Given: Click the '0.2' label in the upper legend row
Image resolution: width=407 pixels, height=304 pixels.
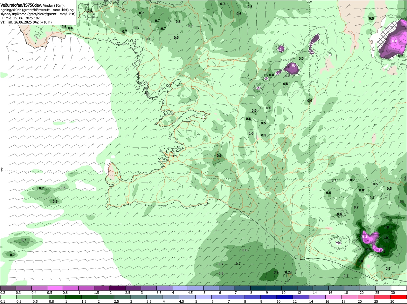Looking at the screenshot, I should coord(3,292).
